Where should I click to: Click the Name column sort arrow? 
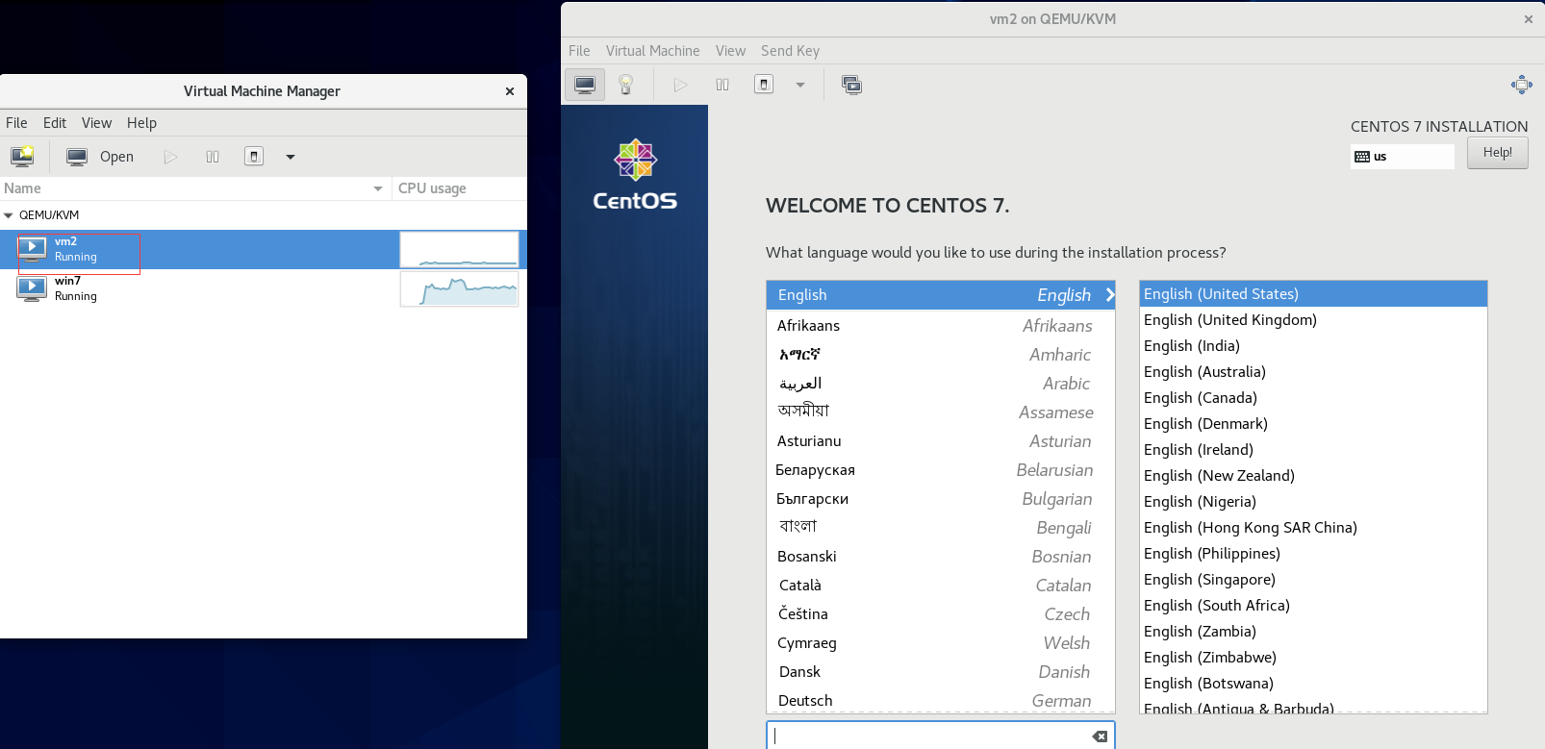pyautogui.click(x=378, y=188)
